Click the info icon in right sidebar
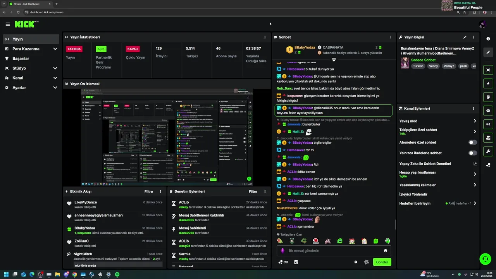496x279 pixels. point(488,39)
